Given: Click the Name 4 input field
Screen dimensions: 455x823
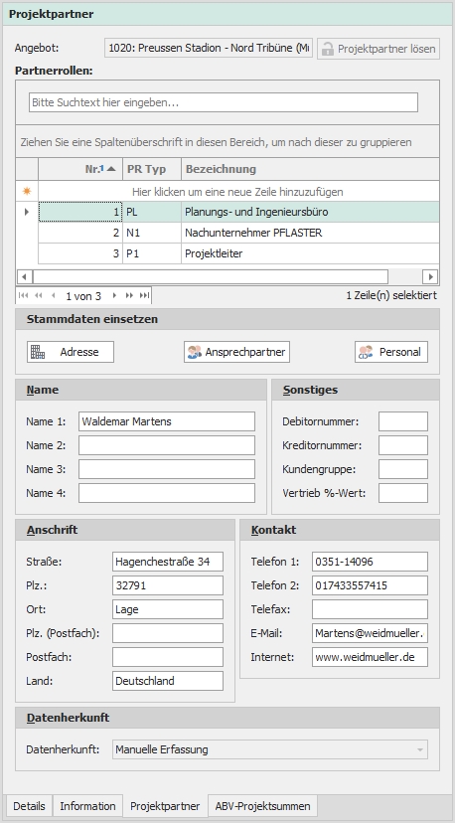Looking at the screenshot, I should coord(167,493).
